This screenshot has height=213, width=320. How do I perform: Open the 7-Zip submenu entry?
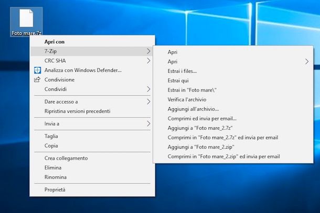92,51
